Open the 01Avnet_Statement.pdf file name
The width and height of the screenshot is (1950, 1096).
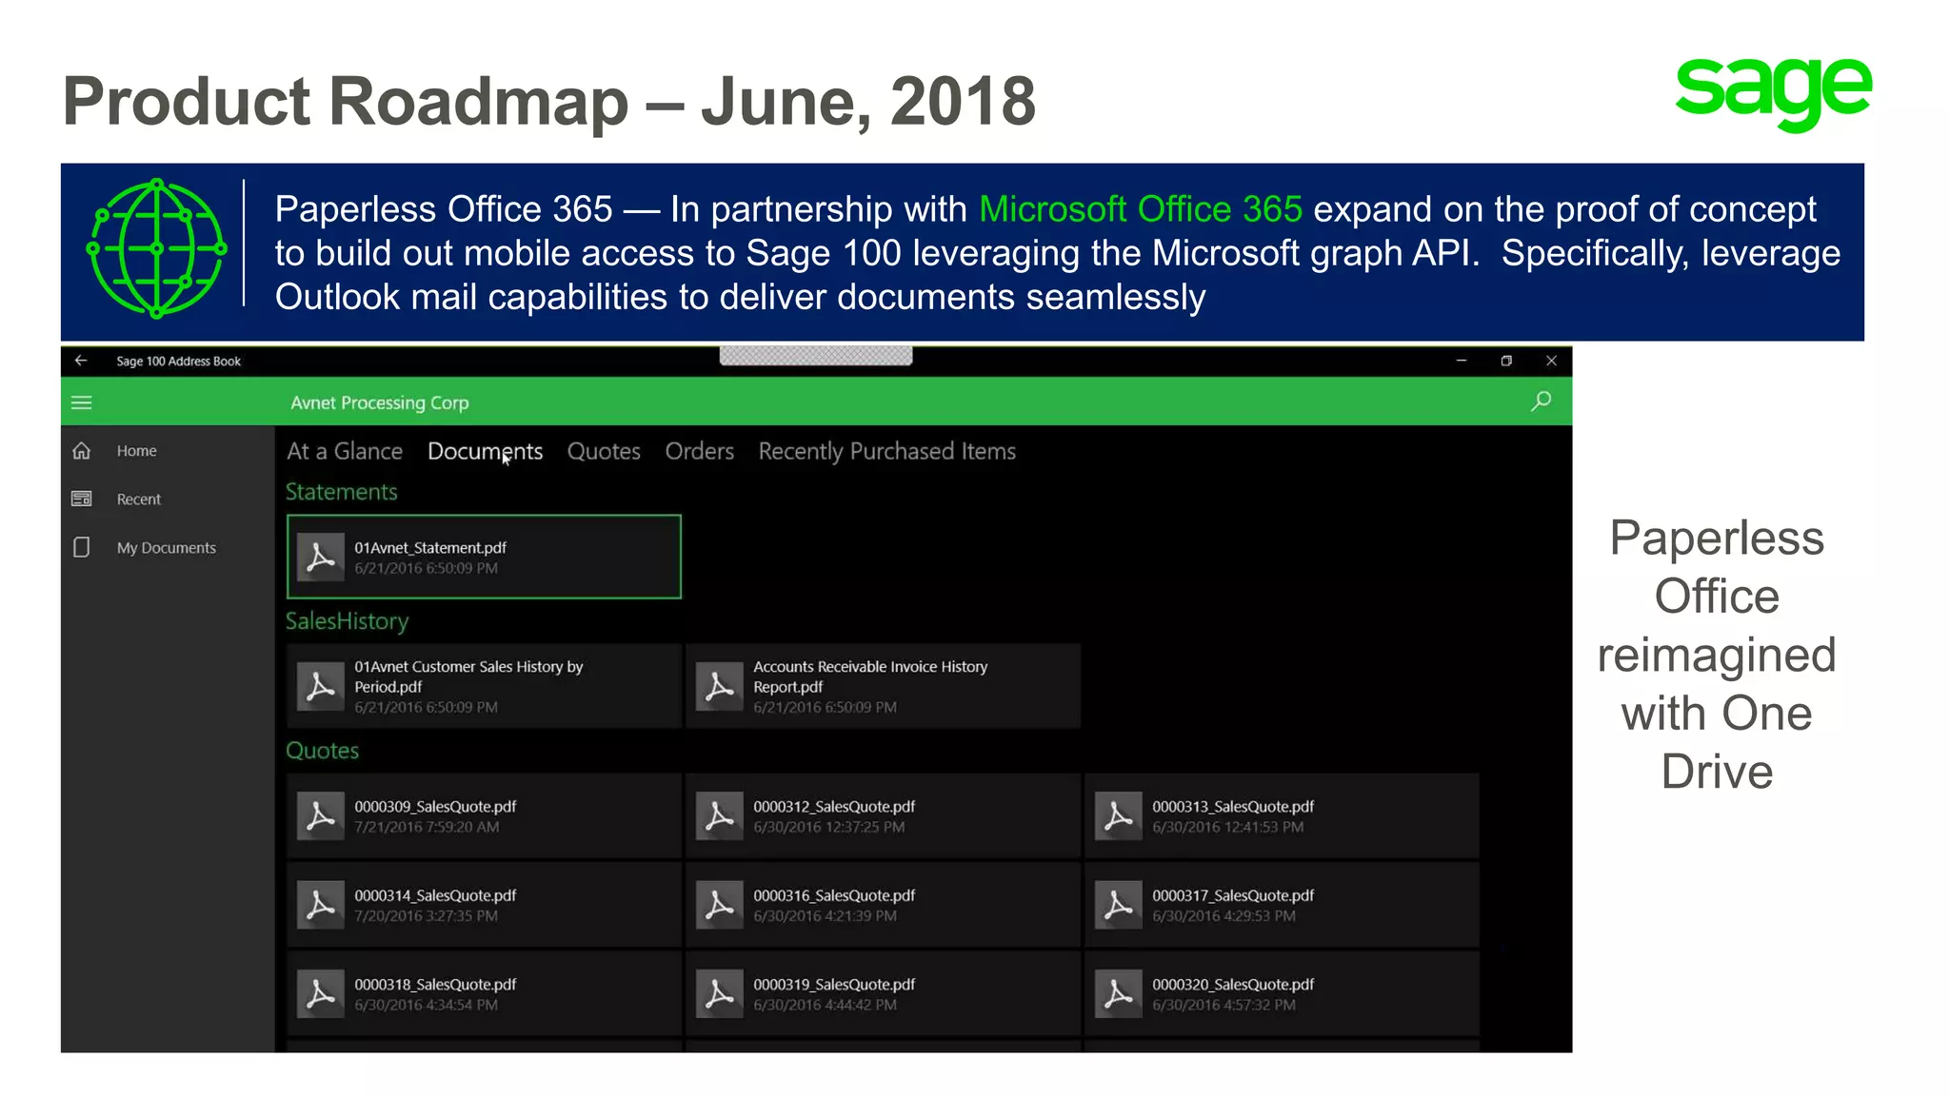(x=430, y=547)
